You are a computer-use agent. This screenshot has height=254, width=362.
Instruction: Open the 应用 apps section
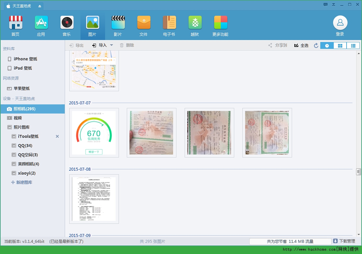coord(41,26)
